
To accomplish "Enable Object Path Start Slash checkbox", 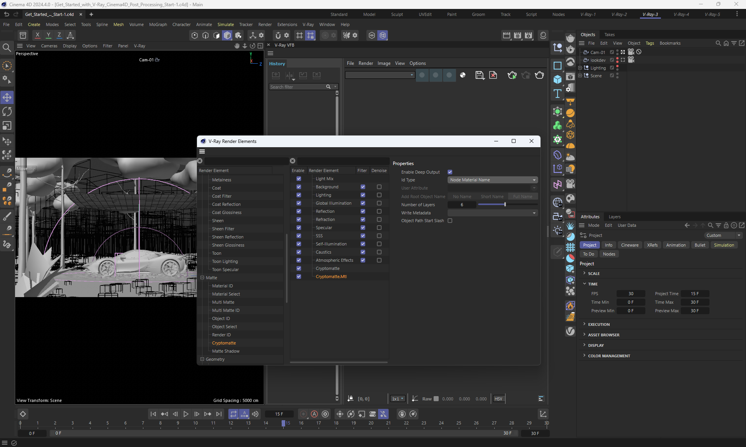I will 450,221.
